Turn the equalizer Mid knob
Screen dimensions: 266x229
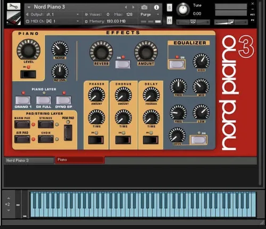[x=201, y=87]
